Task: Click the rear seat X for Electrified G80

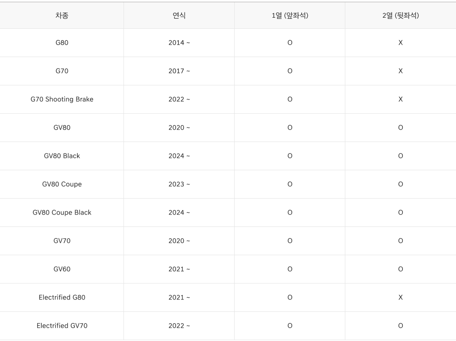Action: point(400,298)
